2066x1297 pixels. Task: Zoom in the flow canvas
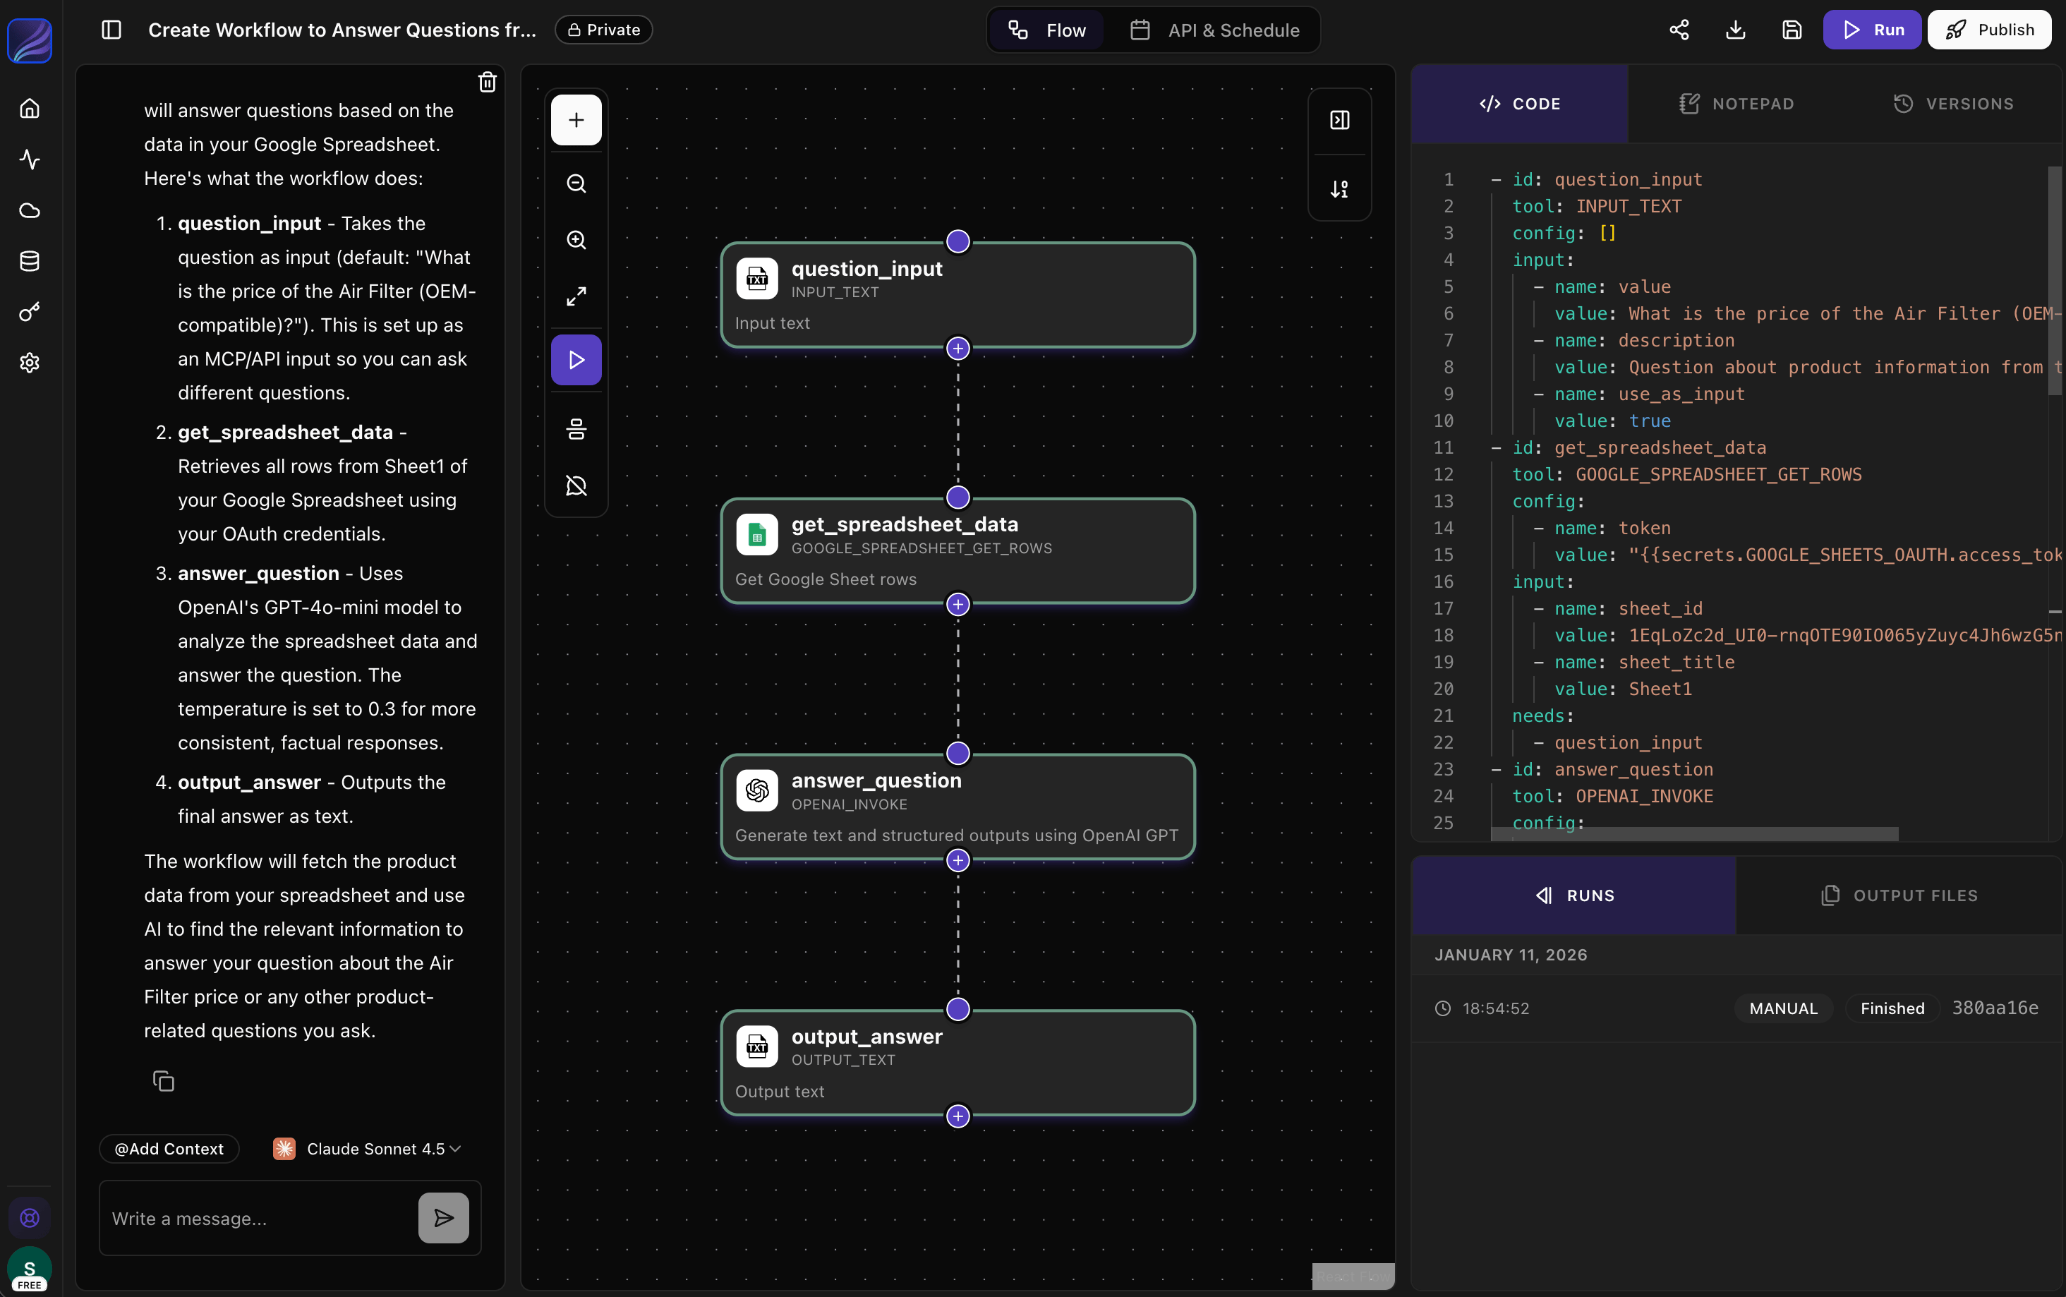click(x=576, y=240)
